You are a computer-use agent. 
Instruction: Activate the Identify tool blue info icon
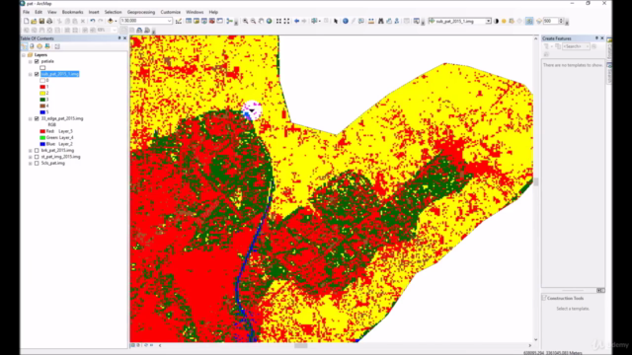click(346, 21)
